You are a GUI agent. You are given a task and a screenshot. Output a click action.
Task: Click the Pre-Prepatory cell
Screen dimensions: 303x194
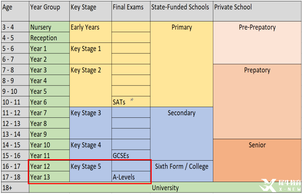pos(257,27)
